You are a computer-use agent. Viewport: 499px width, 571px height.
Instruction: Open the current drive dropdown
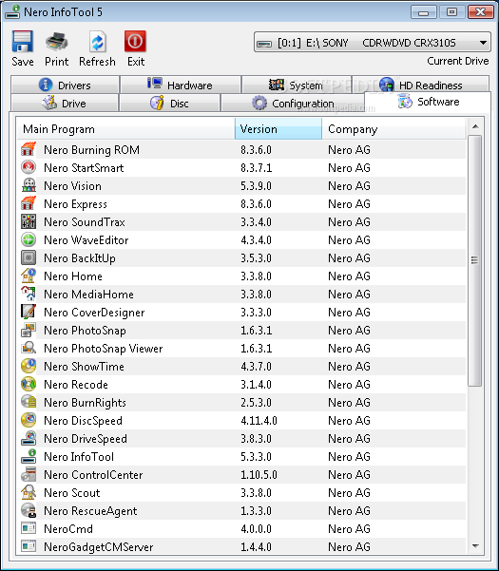[x=373, y=43]
